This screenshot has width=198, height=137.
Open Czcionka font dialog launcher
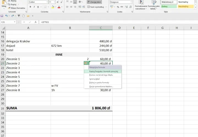[63, 12]
